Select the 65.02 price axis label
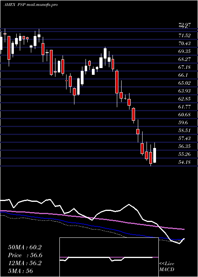The height and width of the screenshot is (277, 198). [x=185, y=83]
